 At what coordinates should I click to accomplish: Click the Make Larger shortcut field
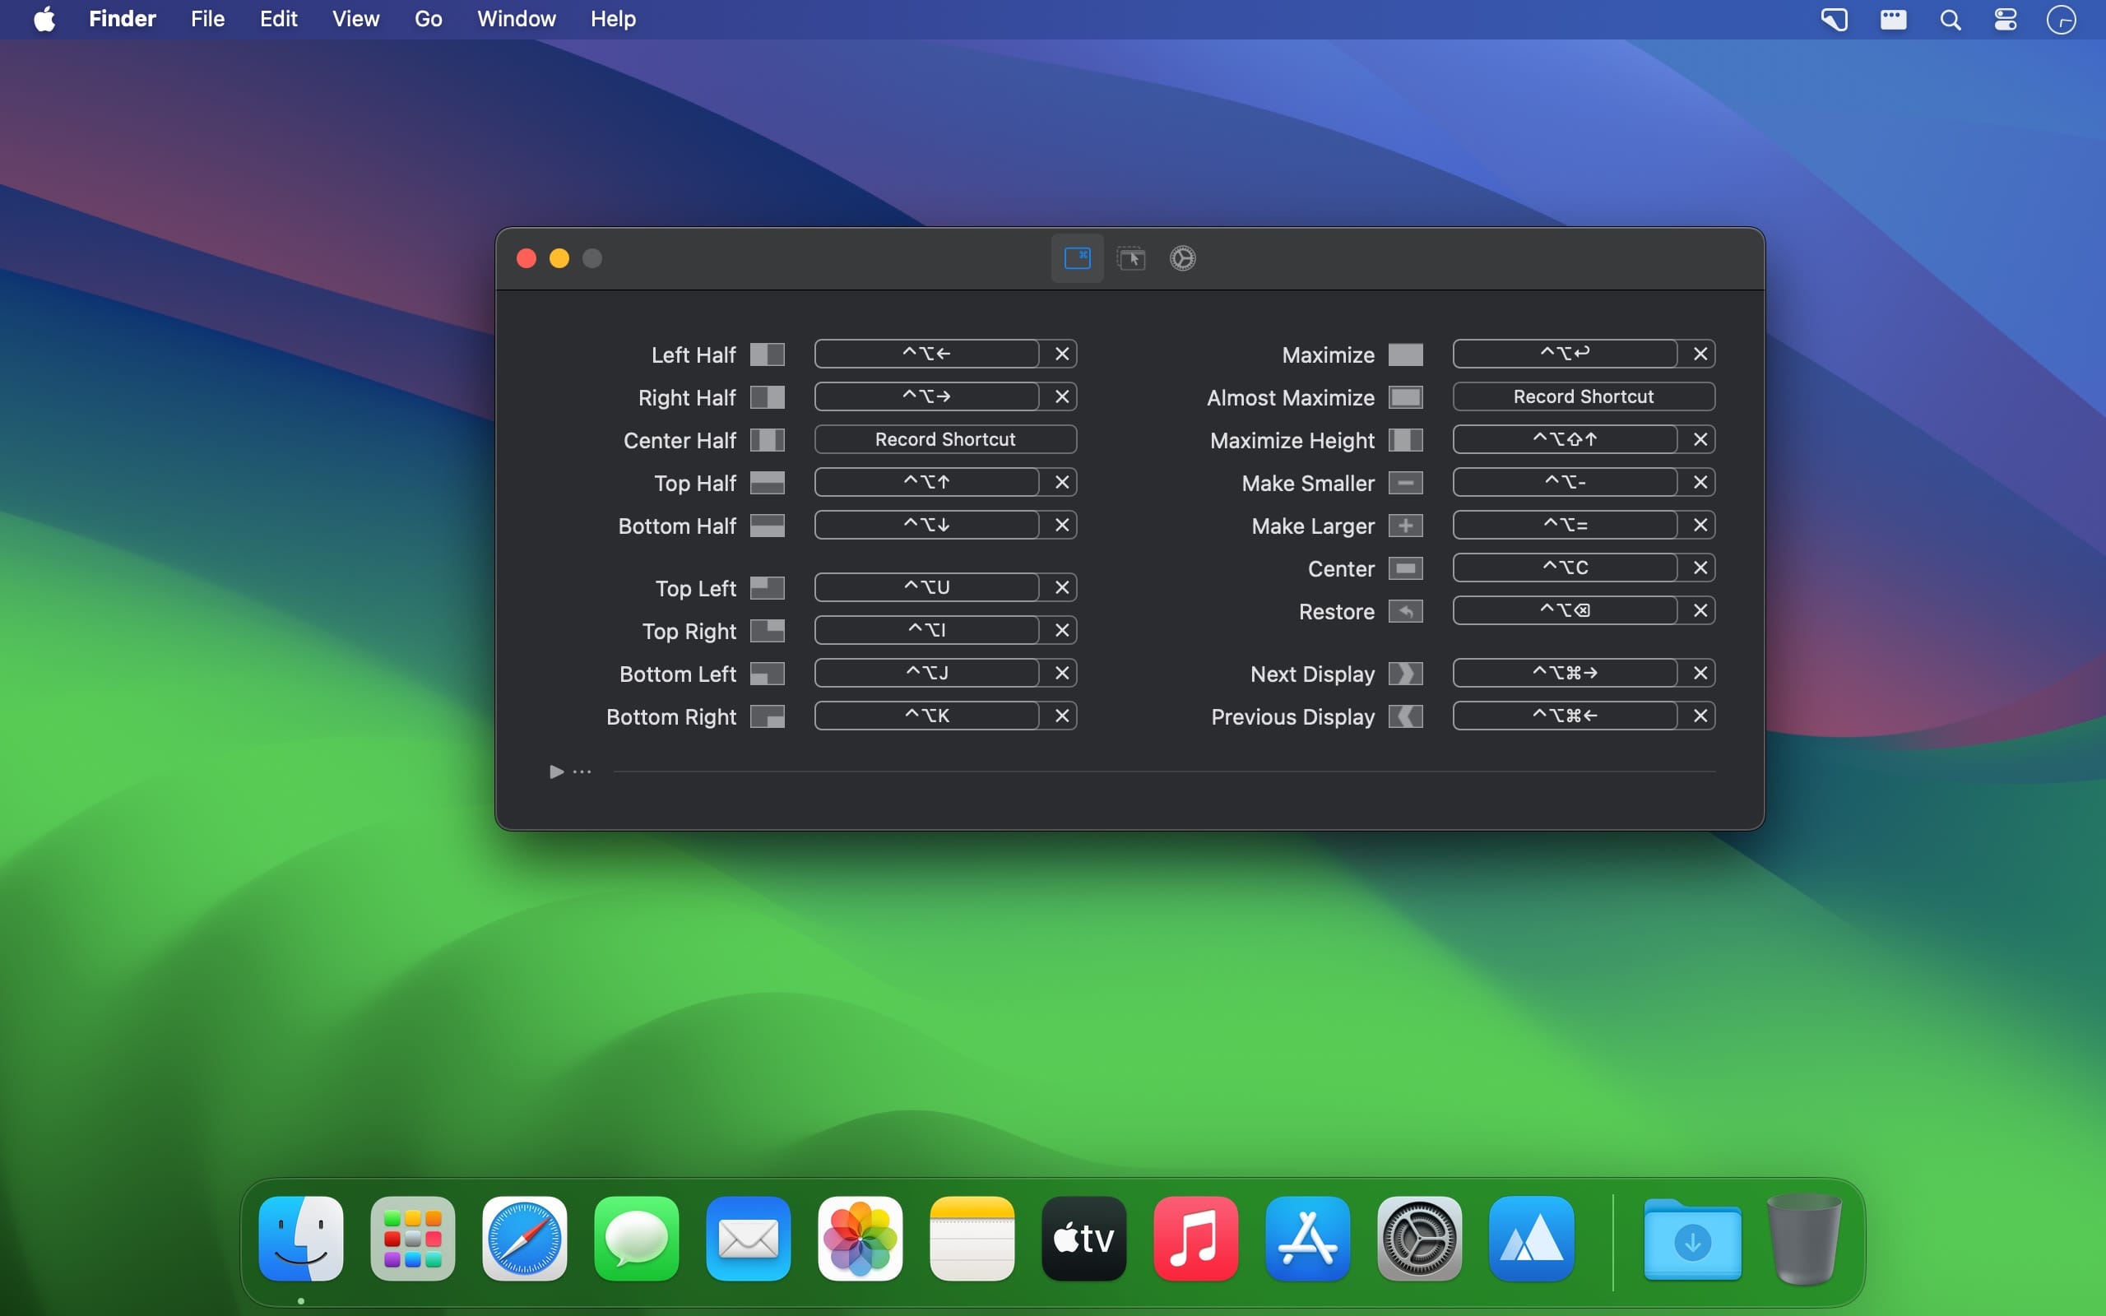(1565, 526)
